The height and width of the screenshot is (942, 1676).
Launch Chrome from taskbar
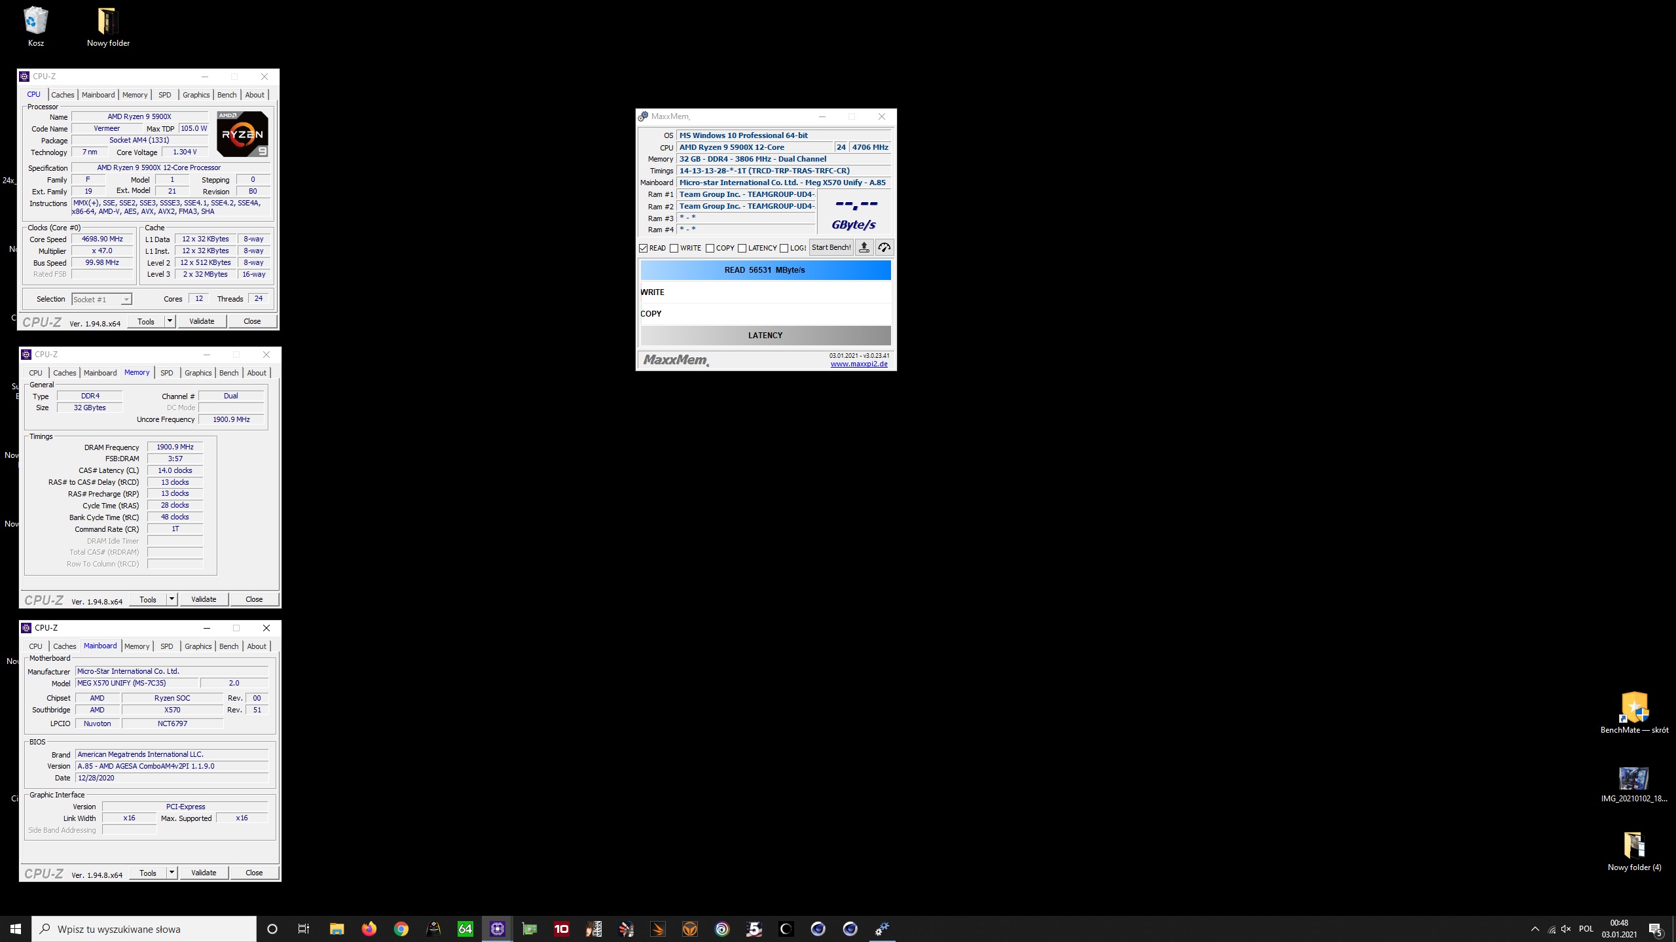(401, 929)
